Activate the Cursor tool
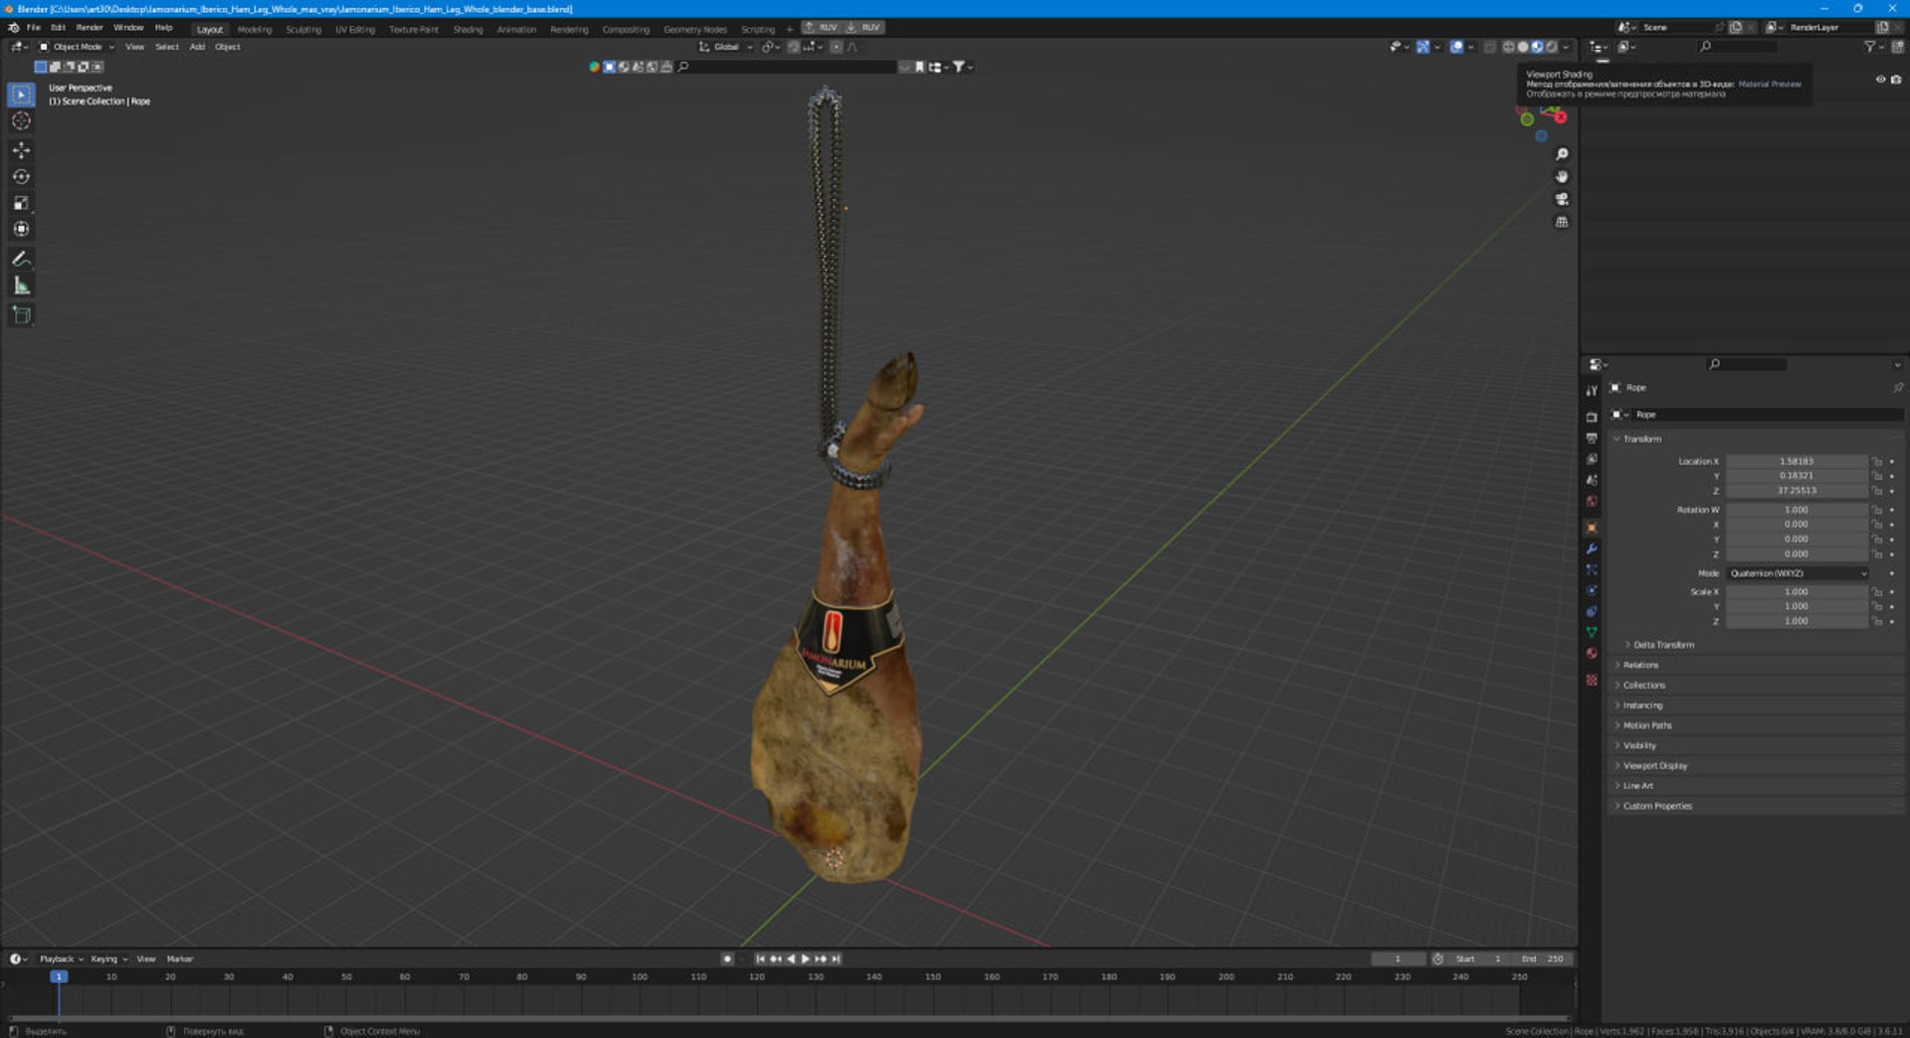This screenshot has height=1038, width=1910. pos(21,121)
